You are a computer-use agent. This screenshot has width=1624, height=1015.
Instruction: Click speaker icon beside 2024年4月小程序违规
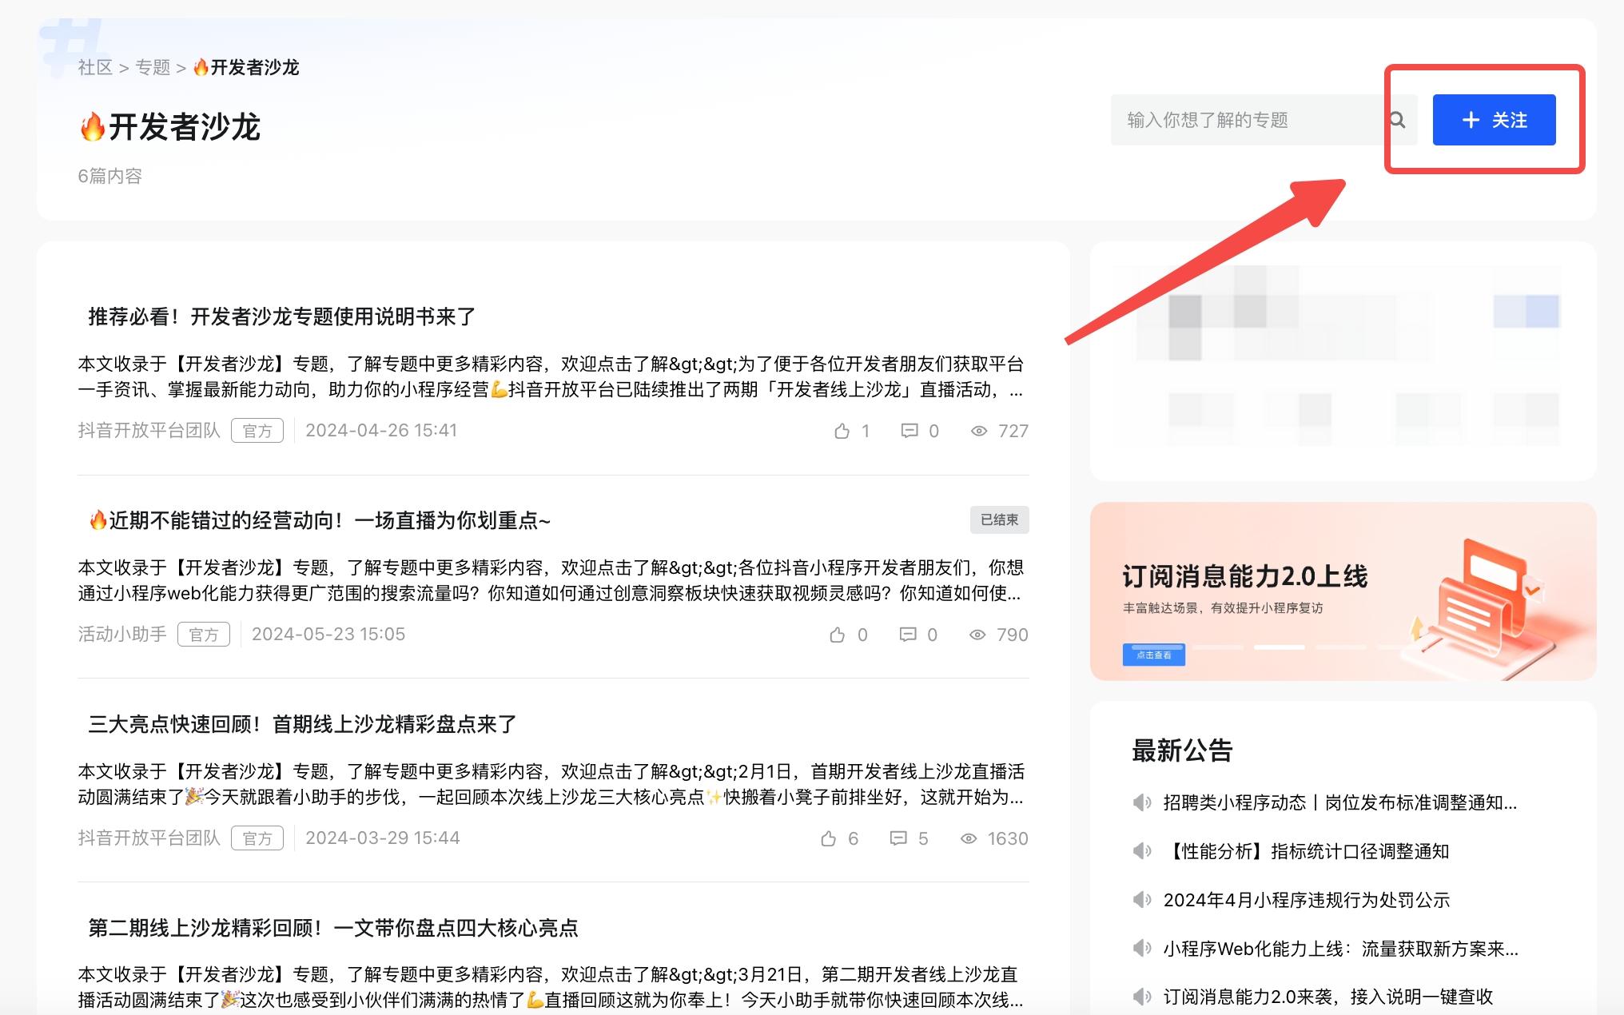click(x=1142, y=900)
